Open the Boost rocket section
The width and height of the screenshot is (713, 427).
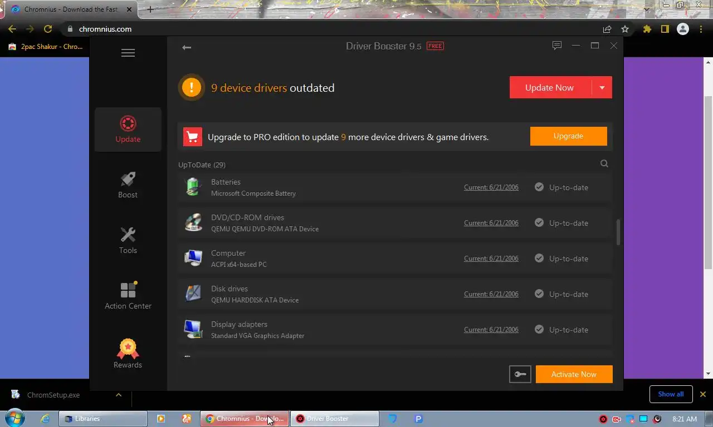(128, 185)
